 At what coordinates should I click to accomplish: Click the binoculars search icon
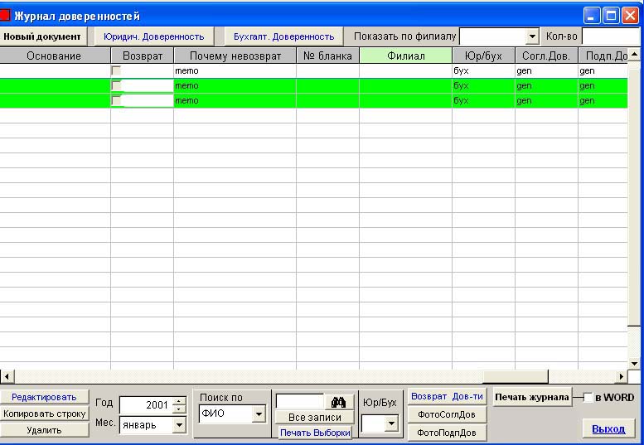[x=338, y=402]
